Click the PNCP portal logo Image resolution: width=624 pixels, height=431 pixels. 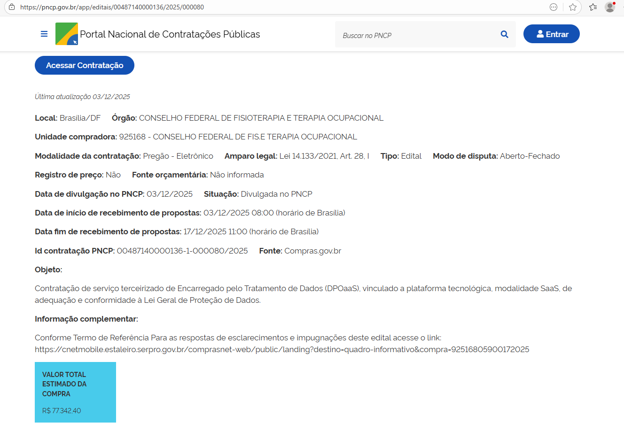(x=67, y=34)
